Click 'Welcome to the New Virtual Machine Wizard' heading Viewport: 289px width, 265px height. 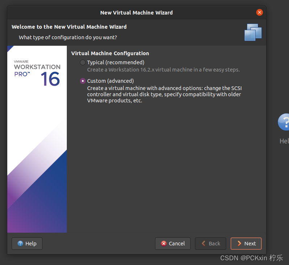click(69, 27)
